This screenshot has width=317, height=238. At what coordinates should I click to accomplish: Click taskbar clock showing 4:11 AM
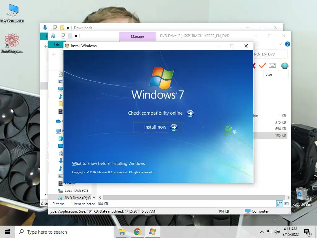tap(290, 232)
